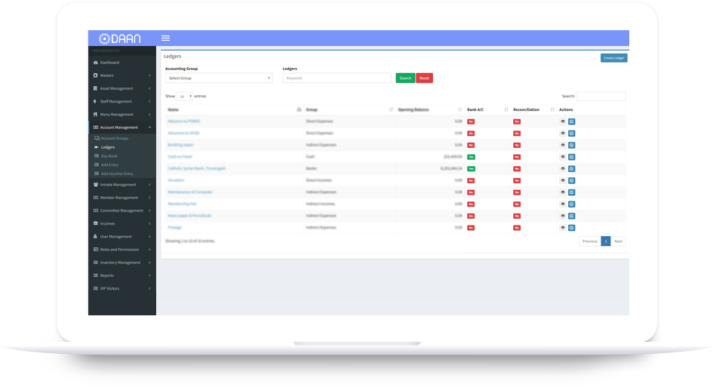Open Day Book in sidebar submenu
This screenshot has width=713, height=387.
(x=109, y=156)
